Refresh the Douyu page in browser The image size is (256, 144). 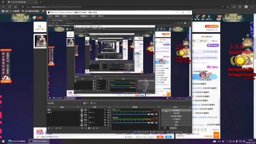(x=10, y=7)
